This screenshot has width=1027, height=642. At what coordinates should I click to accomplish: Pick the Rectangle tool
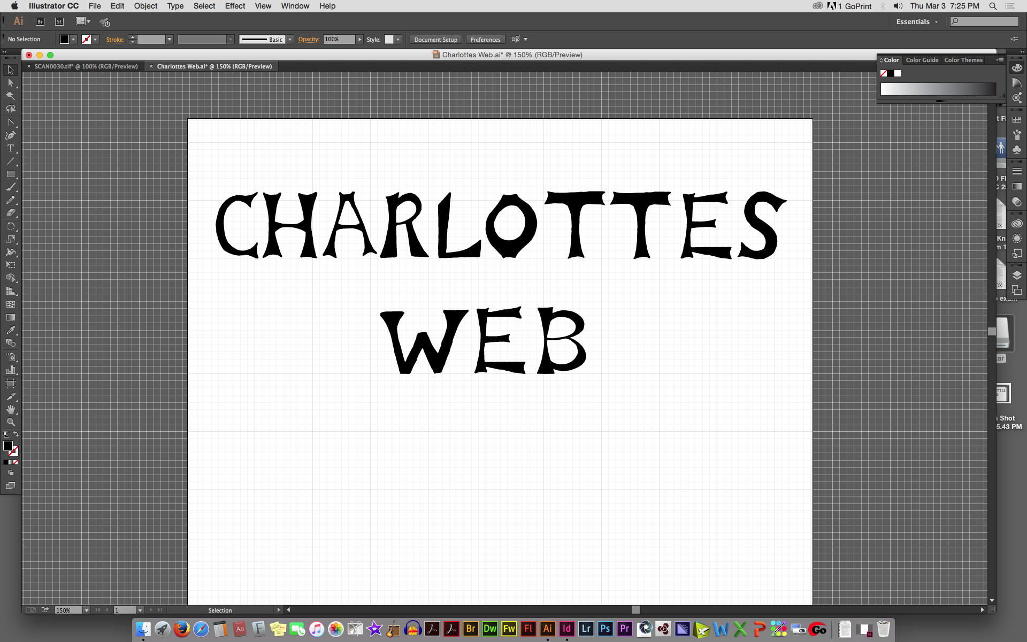[10, 174]
